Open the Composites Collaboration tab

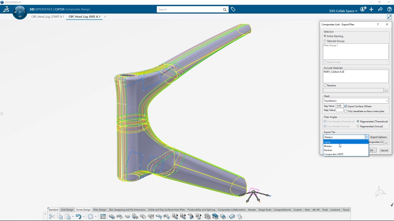(231, 210)
